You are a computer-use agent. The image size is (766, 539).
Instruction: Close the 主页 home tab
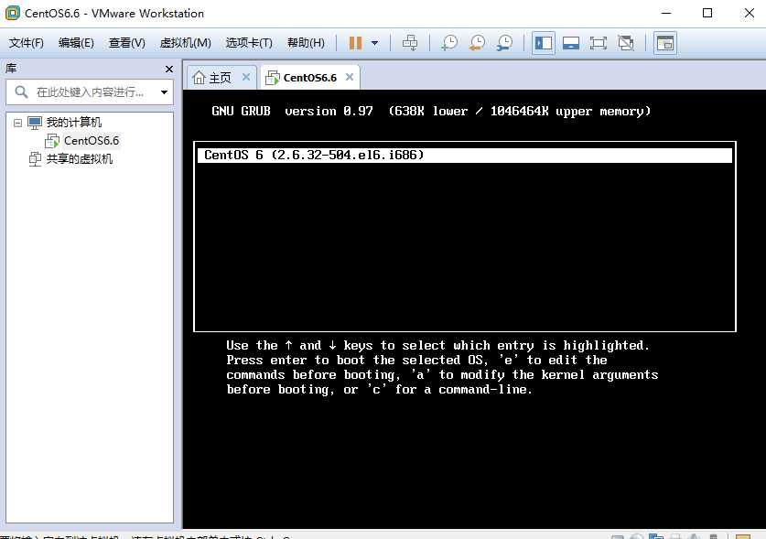click(x=246, y=77)
